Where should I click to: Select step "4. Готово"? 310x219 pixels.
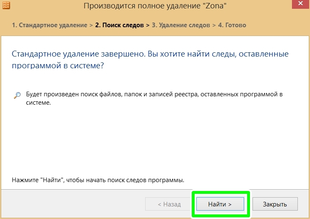coord(232,25)
